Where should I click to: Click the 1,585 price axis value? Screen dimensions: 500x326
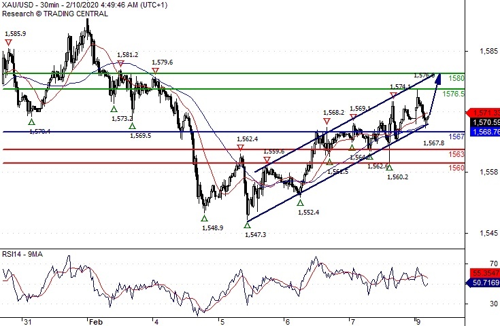point(488,51)
